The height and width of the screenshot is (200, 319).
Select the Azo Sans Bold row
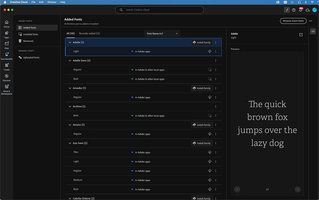pyautogui.click(x=143, y=189)
